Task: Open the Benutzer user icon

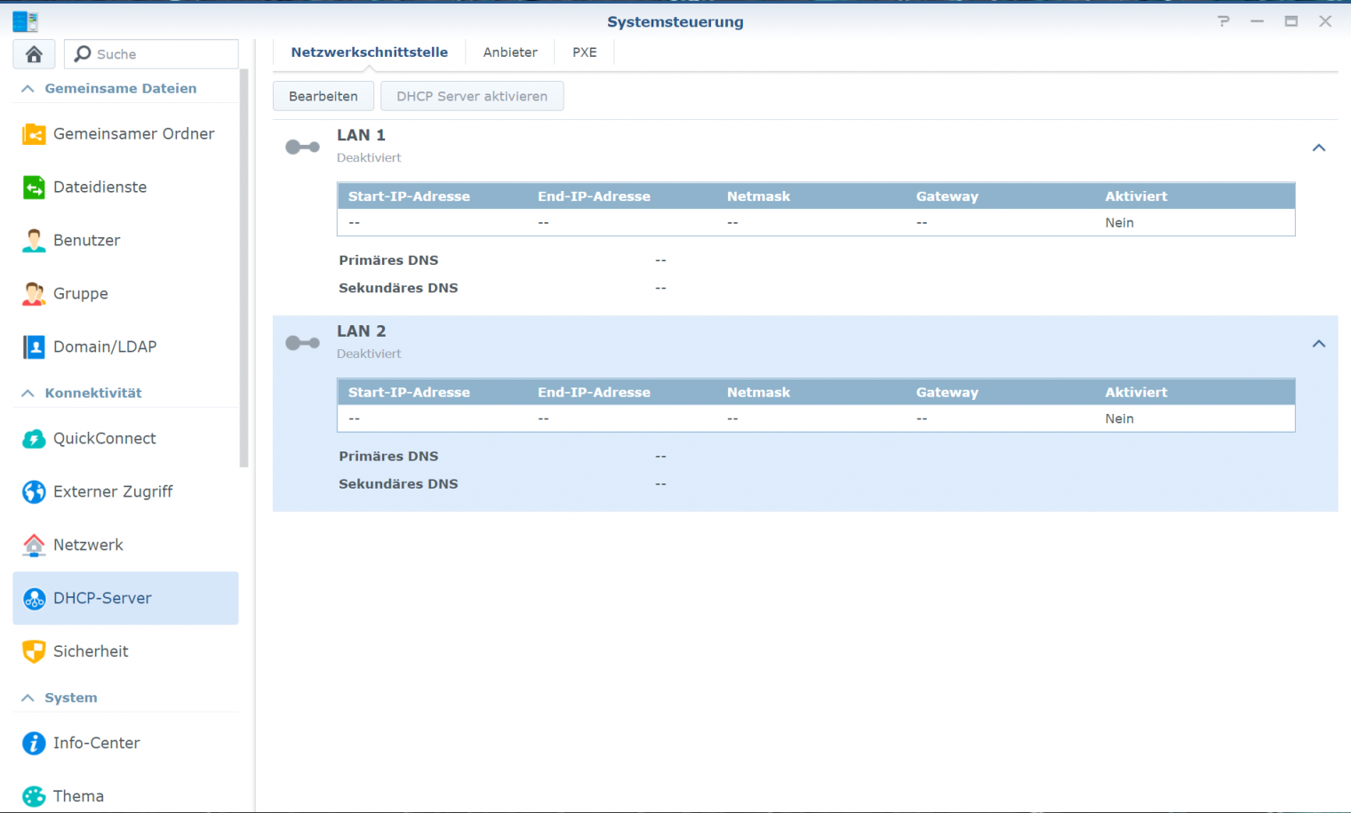Action: point(34,241)
